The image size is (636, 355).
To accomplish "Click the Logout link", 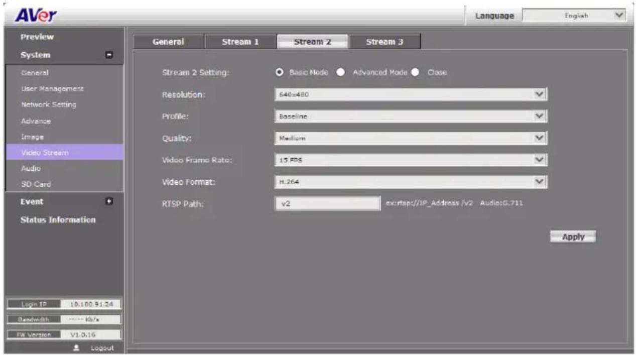I will click(102, 348).
